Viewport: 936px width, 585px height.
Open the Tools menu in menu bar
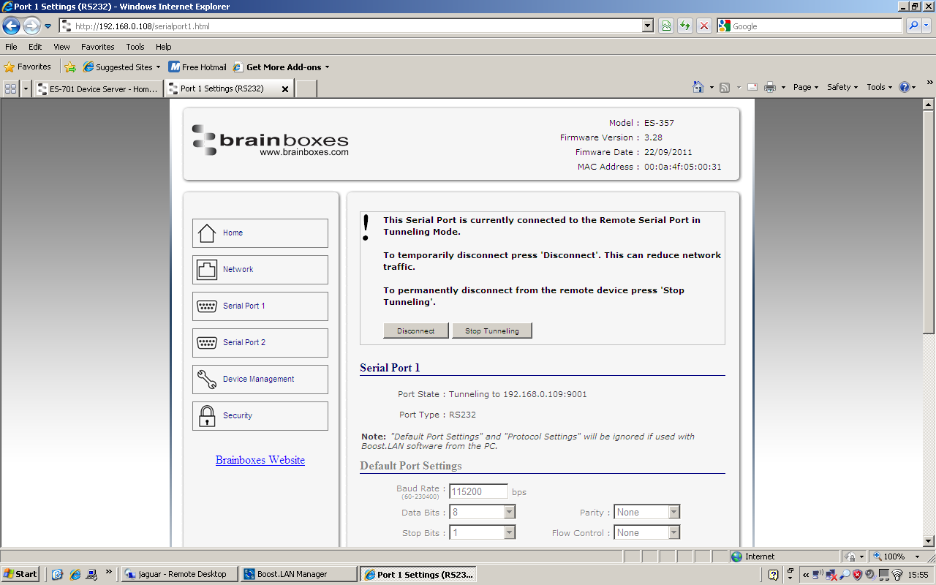tap(135, 47)
